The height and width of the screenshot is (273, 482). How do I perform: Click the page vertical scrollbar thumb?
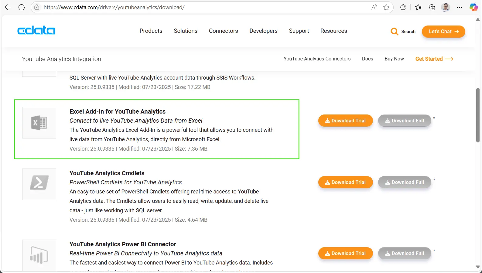(x=478, y=115)
